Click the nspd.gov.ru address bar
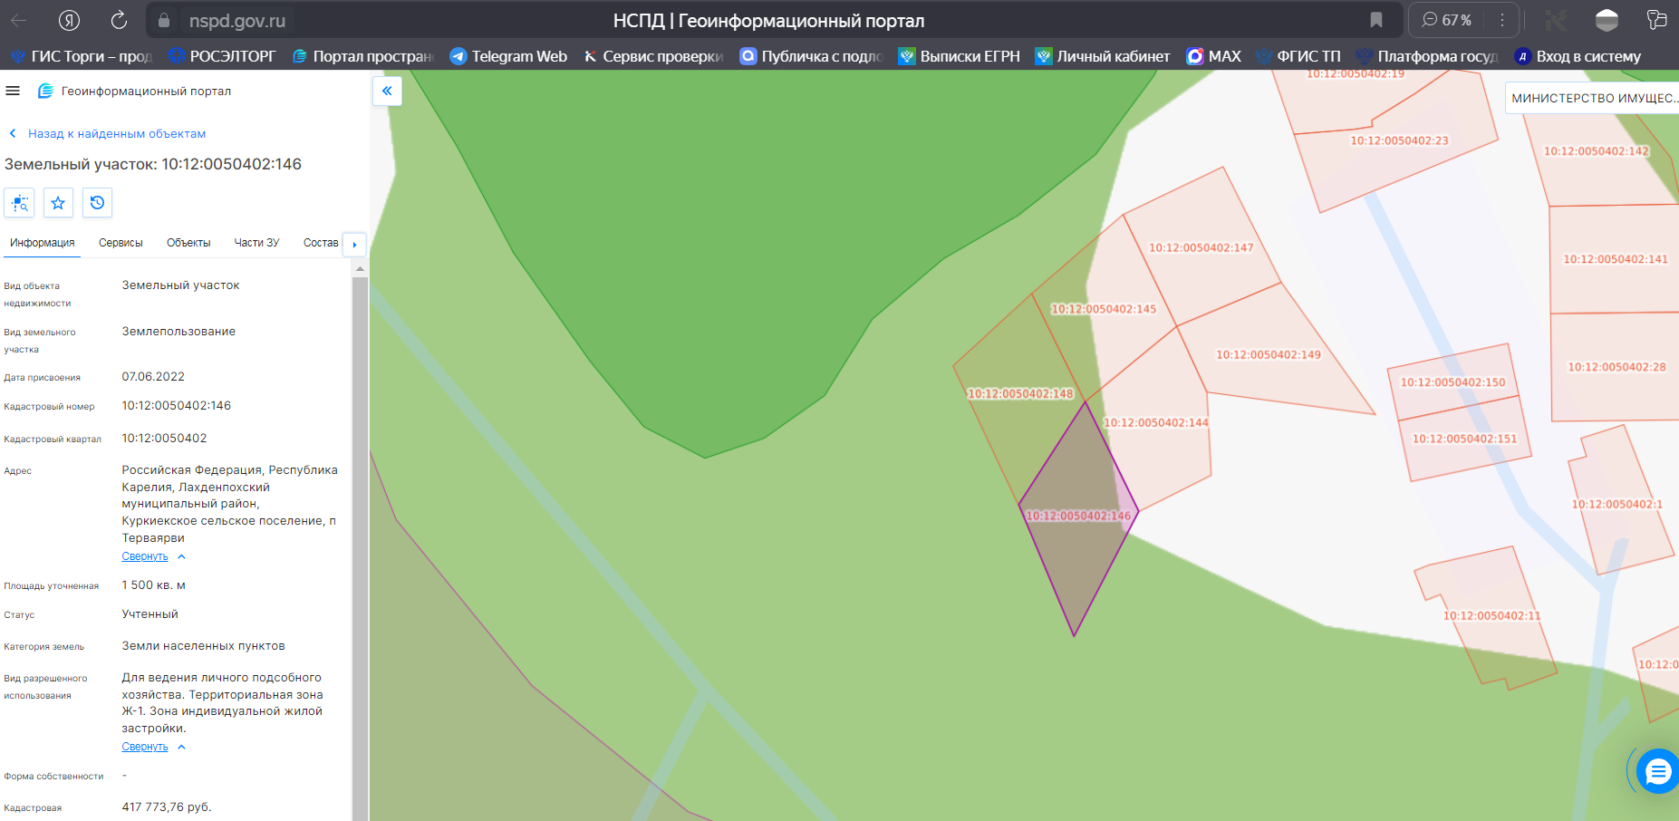The width and height of the screenshot is (1679, 821). (237, 20)
